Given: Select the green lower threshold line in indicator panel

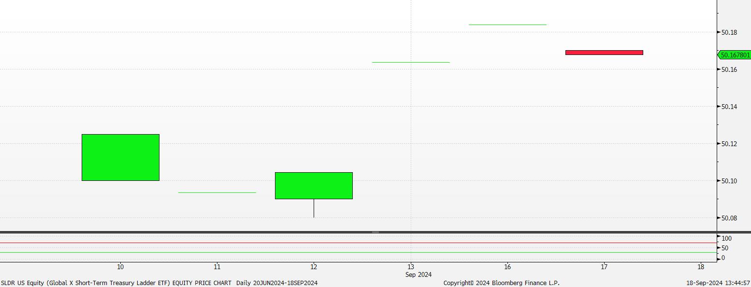Looking at the screenshot, I should pyautogui.click(x=358, y=252).
